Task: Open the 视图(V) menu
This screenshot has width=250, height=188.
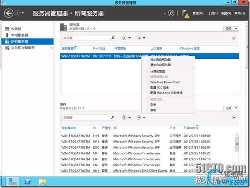Action: (226, 13)
